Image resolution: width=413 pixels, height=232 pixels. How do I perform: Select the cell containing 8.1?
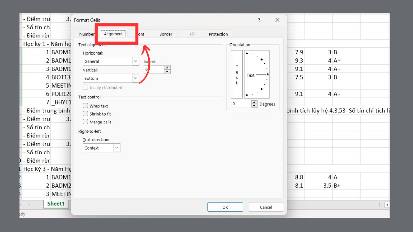click(296, 185)
